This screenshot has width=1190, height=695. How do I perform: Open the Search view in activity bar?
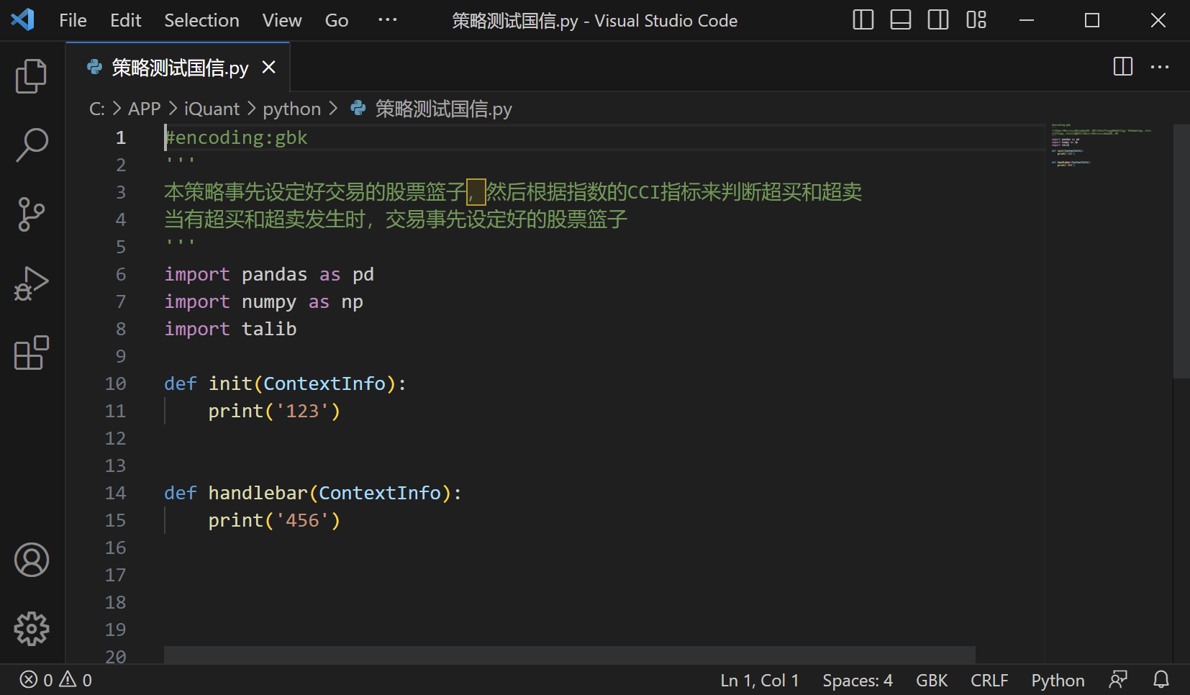[31, 145]
